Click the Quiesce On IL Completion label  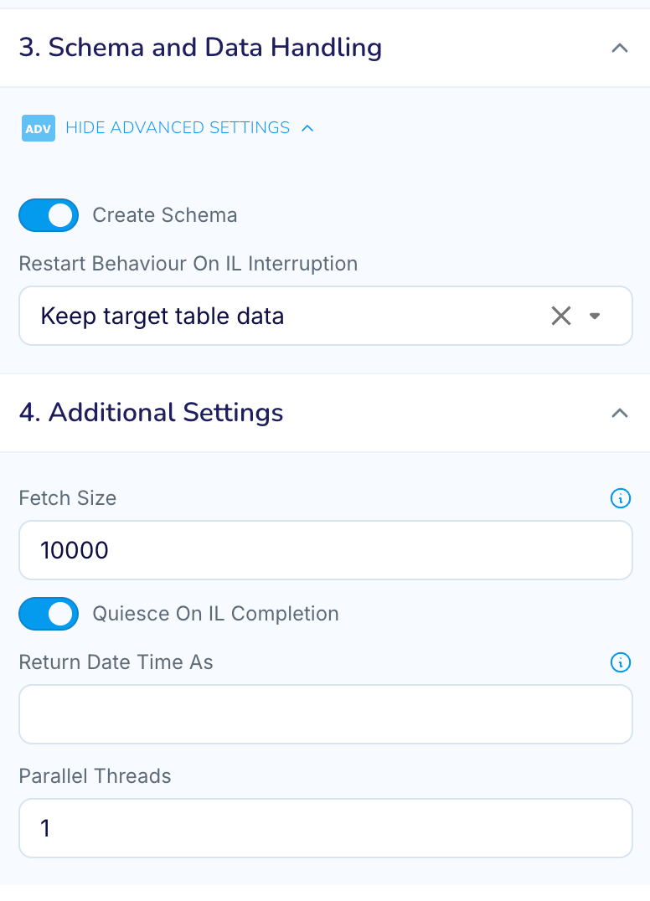tap(215, 614)
